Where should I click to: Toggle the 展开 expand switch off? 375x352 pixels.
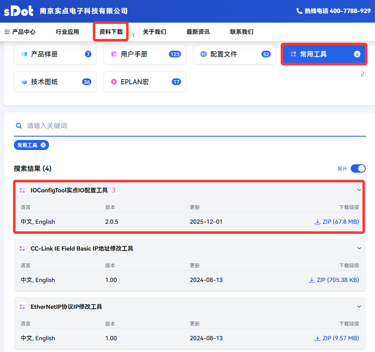point(358,168)
